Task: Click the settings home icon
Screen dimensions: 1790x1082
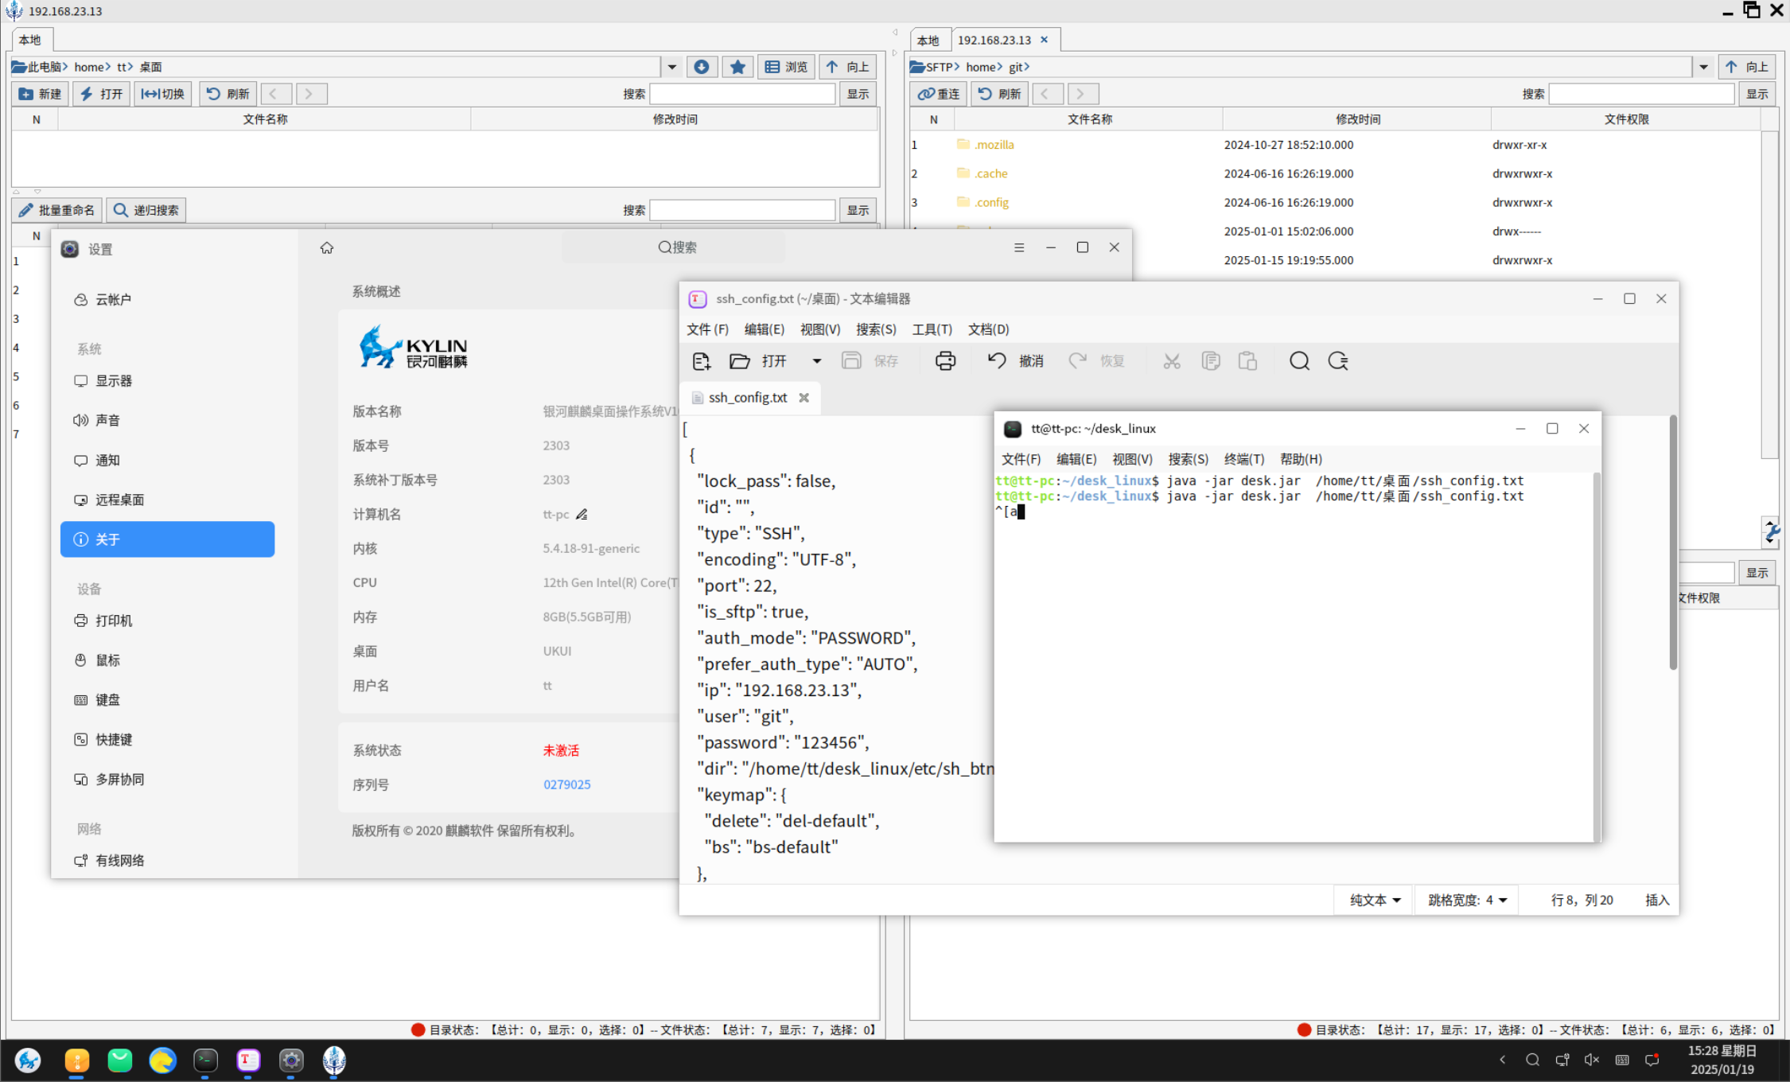Action: tap(326, 248)
